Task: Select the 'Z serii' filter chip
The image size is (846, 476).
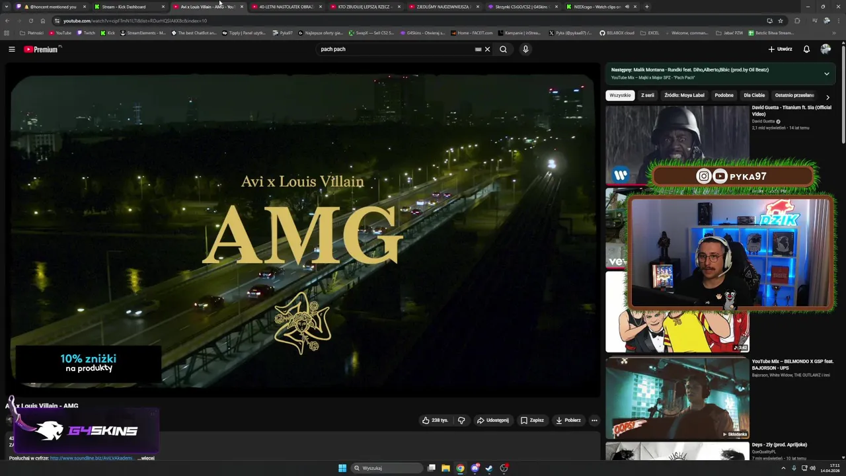Action: (x=648, y=95)
